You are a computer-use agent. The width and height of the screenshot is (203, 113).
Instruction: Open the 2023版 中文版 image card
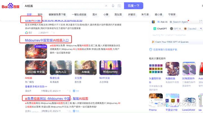click(x=36, y=68)
